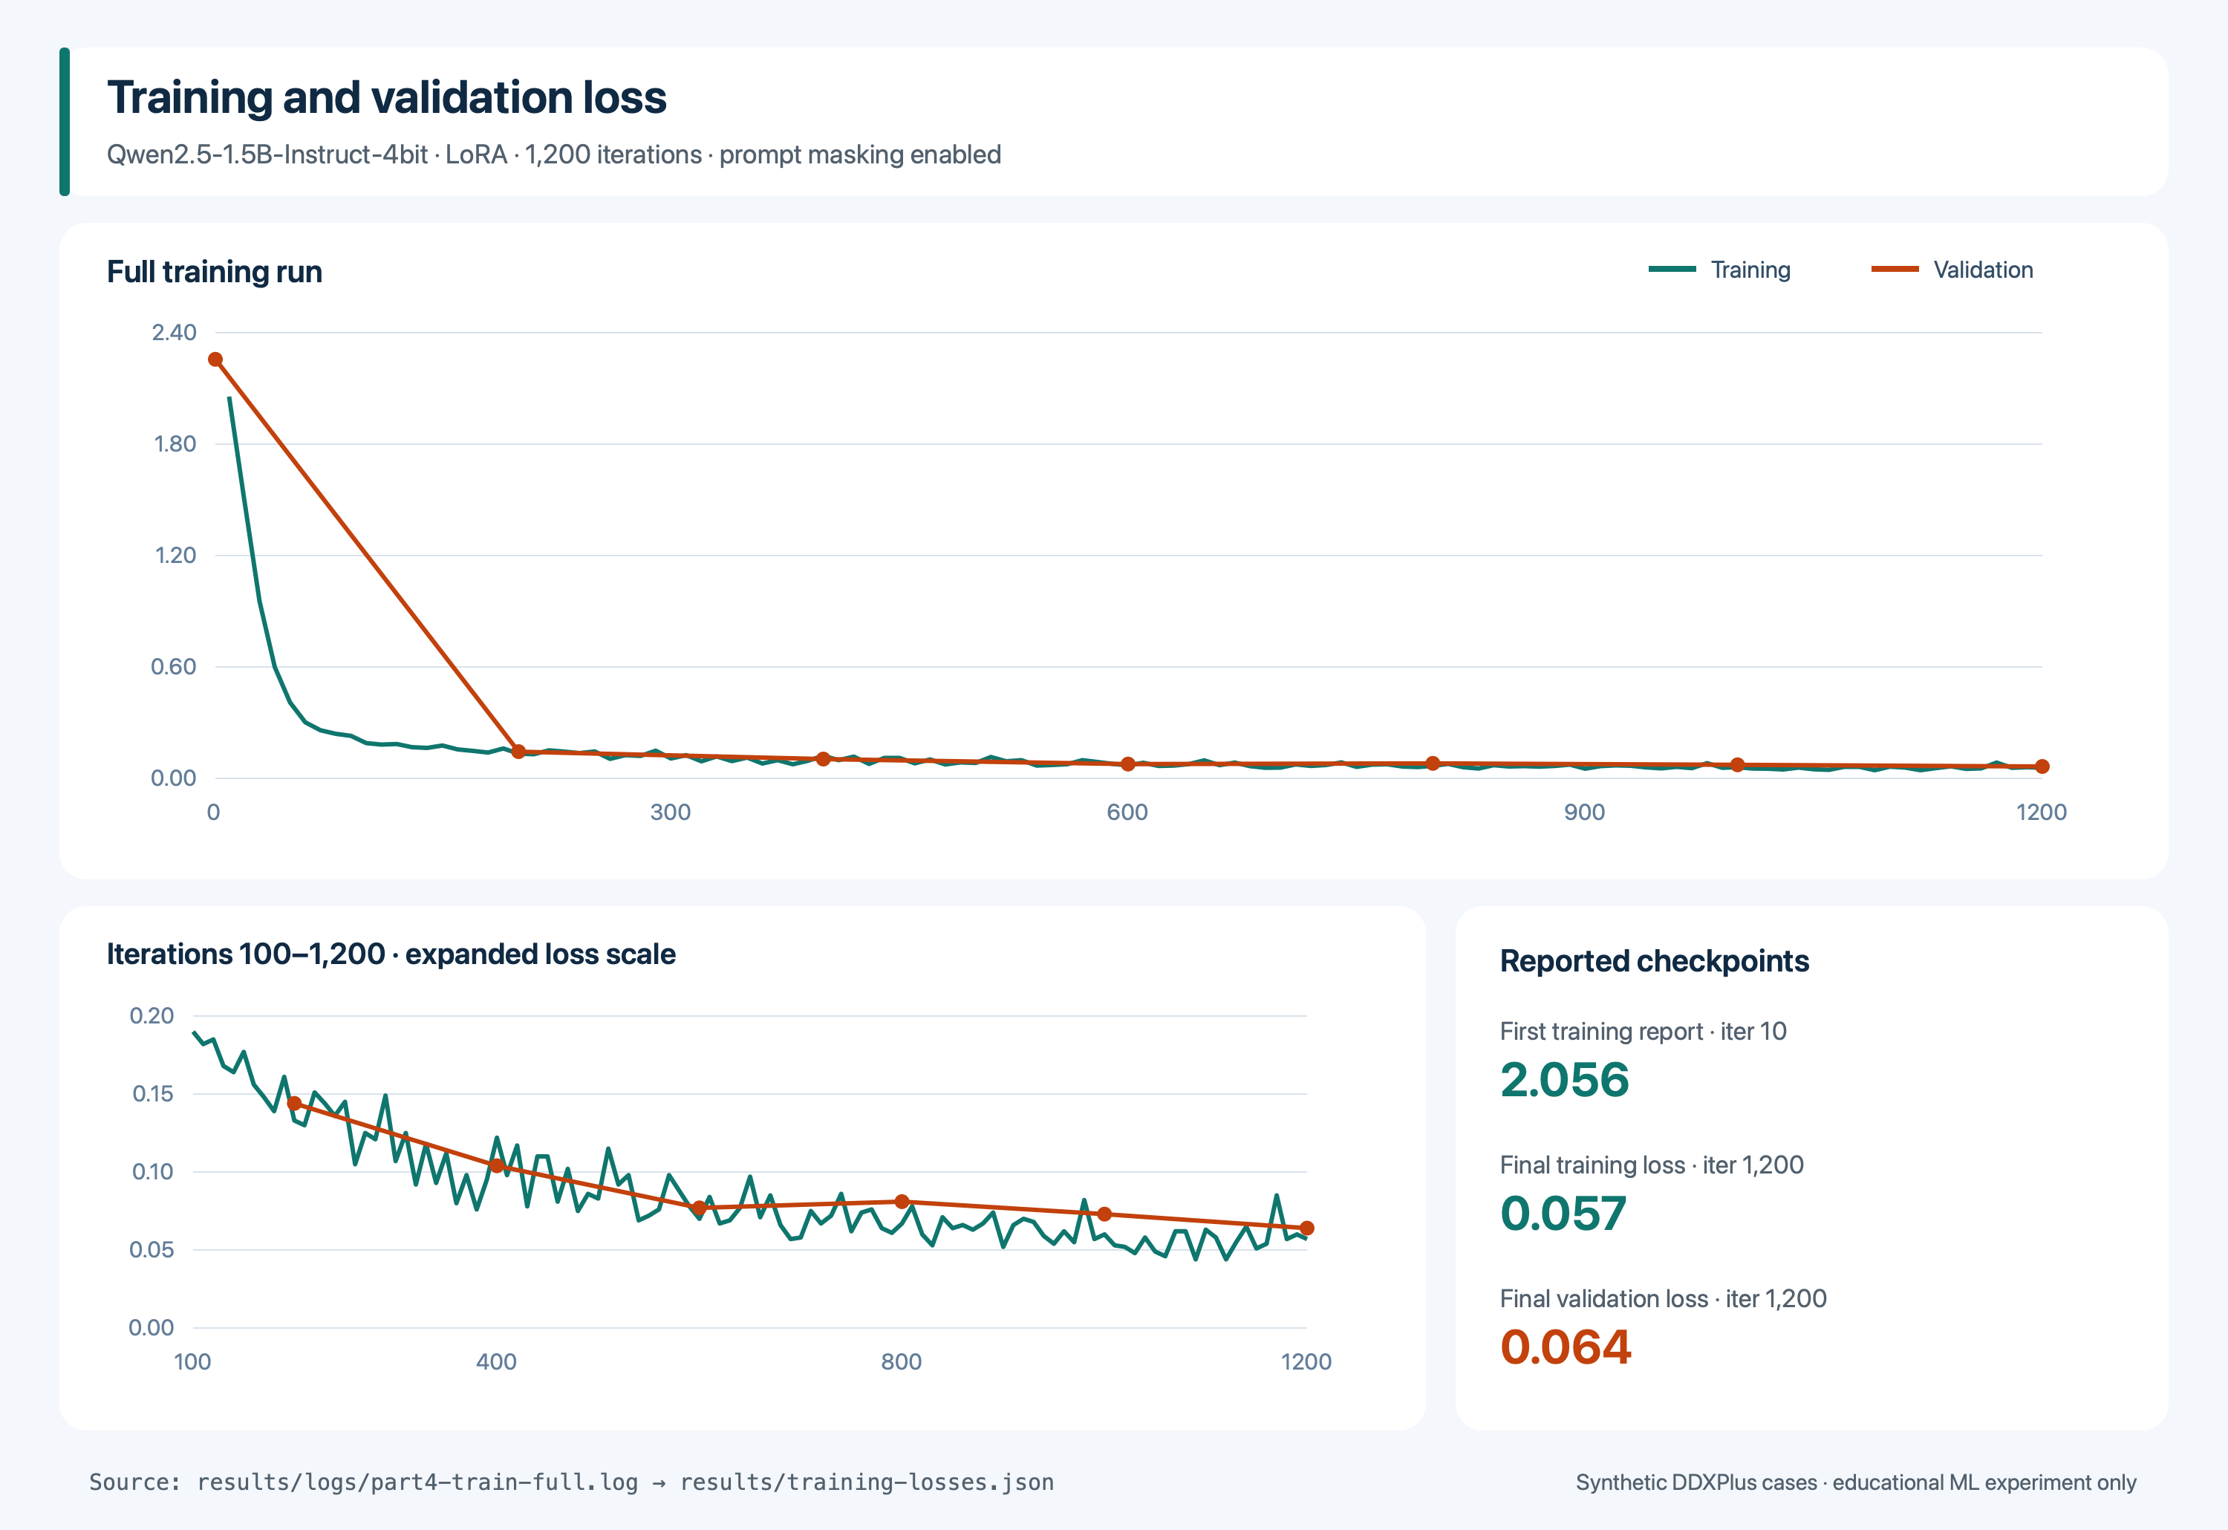Click the 'Training and validation loss' title
The width and height of the screenshot is (2228, 1530).
click(x=386, y=97)
